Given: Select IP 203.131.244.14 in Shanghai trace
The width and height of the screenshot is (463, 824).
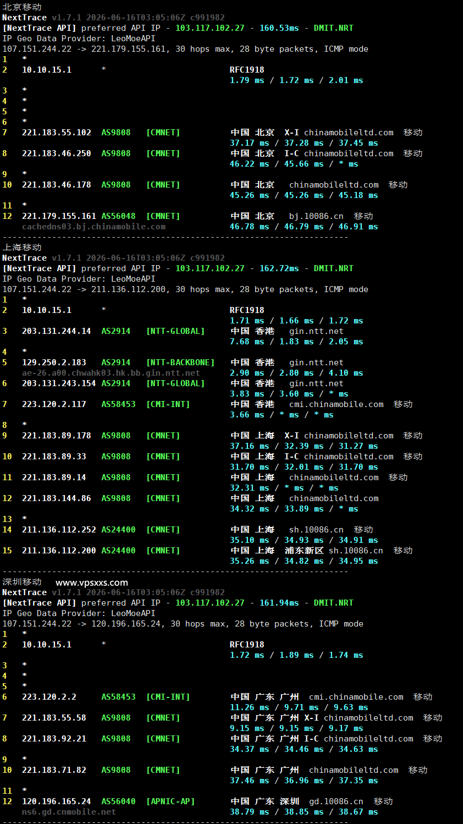Looking at the screenshot, I should 57,331.
